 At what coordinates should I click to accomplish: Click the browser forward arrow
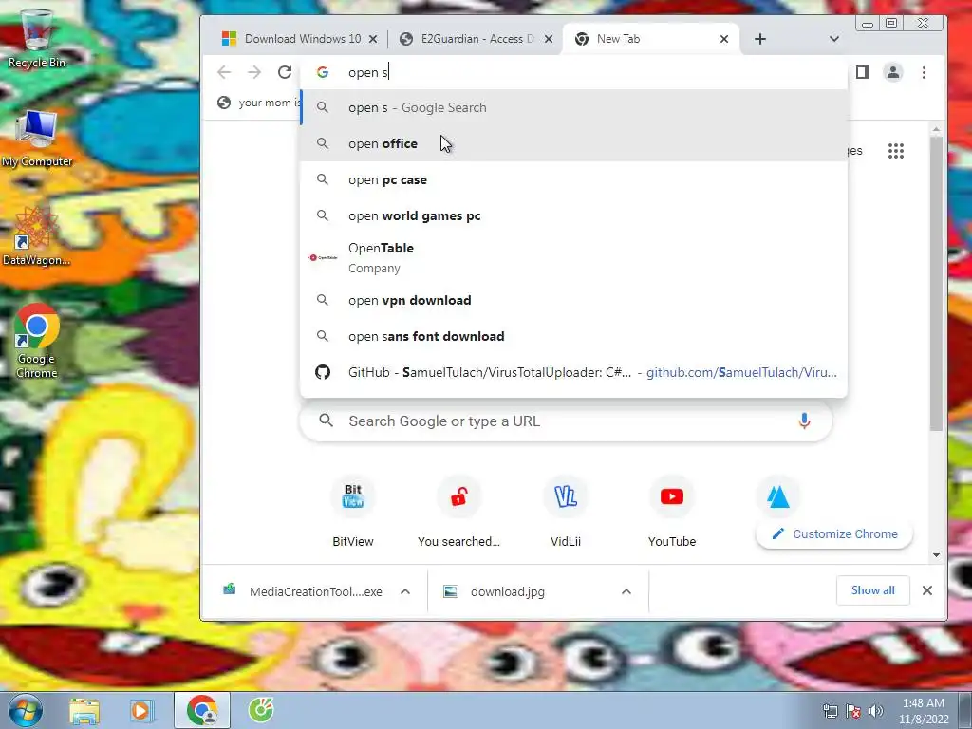click(x=254, y=72)
